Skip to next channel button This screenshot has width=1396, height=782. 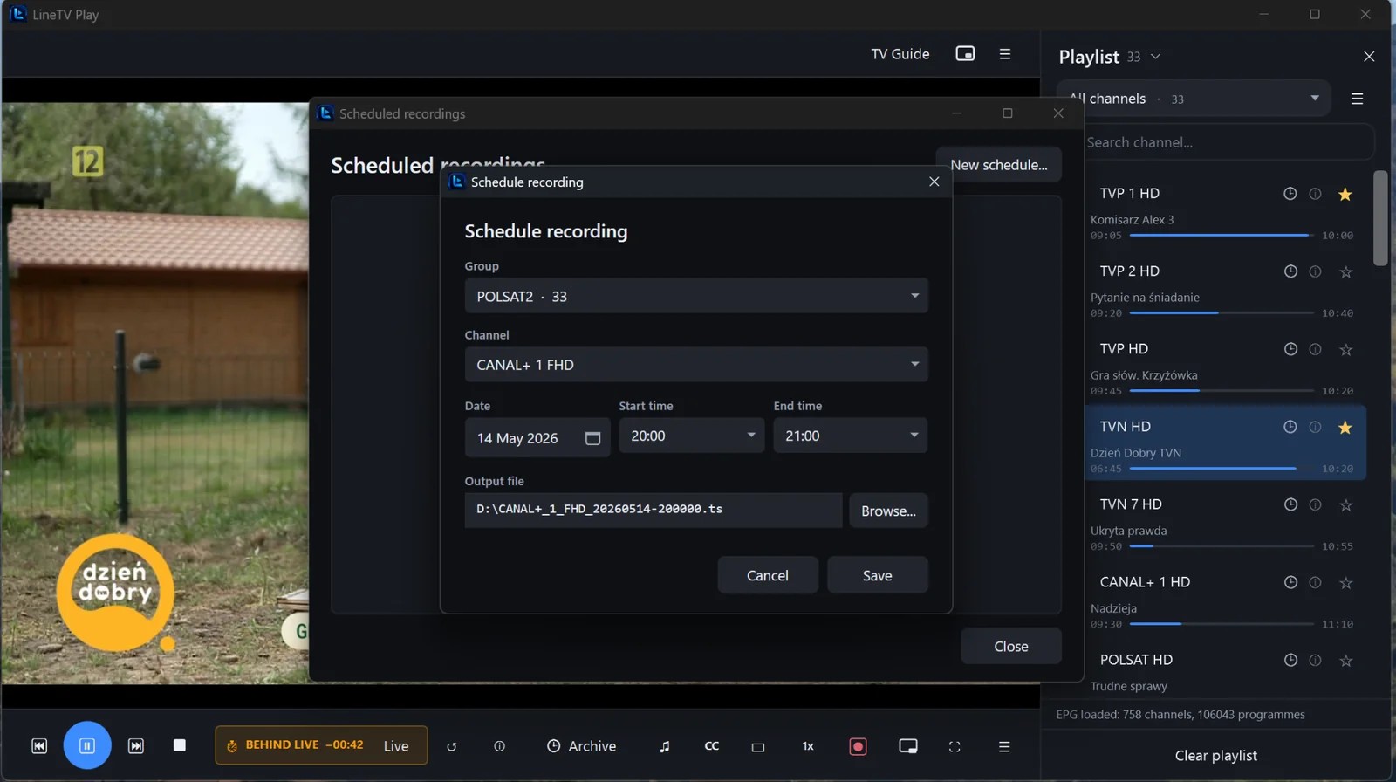pos(136,746)
